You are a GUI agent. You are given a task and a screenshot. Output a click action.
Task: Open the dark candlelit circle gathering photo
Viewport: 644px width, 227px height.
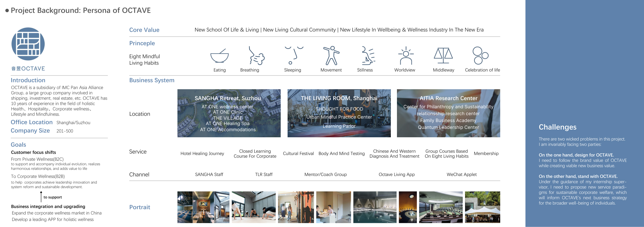pos(408,207)
